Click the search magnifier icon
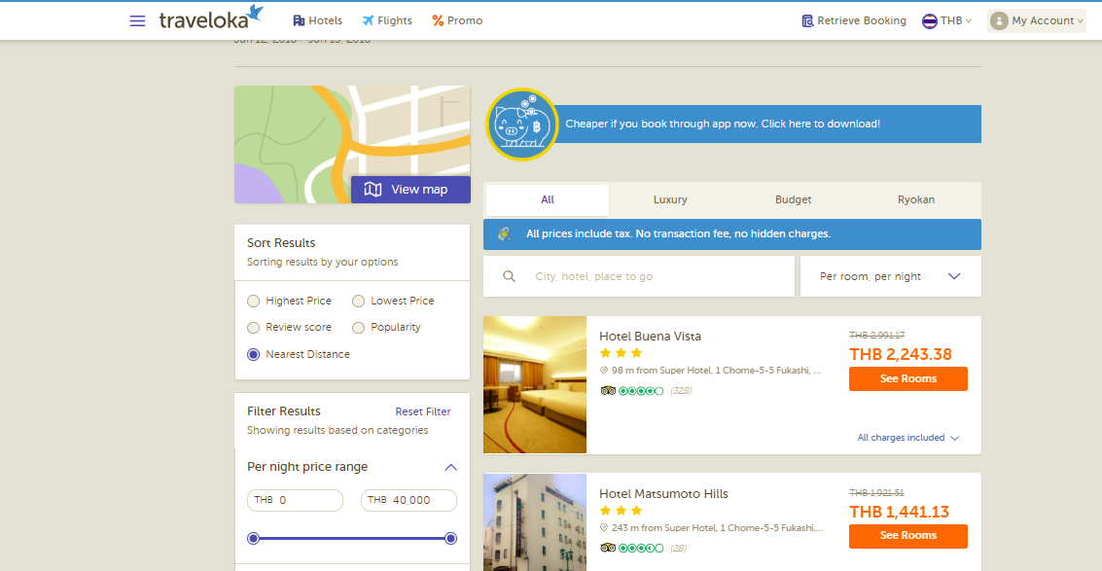This screenshot has width=1102, height=571. coord(510,276)
